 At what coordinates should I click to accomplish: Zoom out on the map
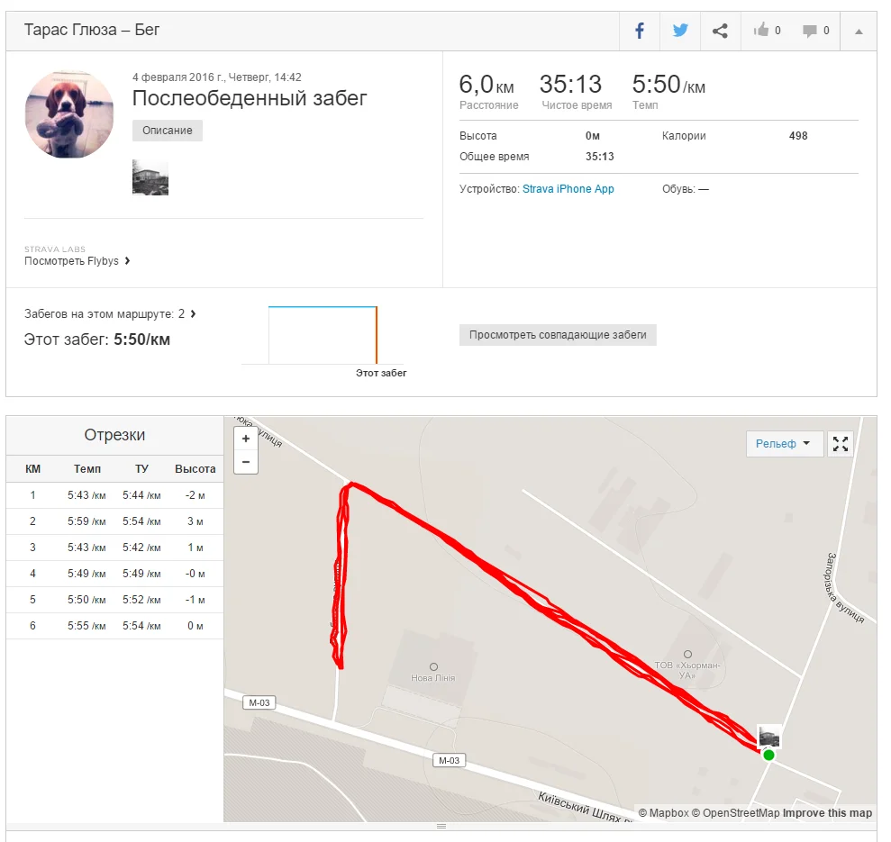[x=246, y=462]
